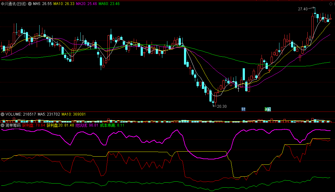
Task: Open the 财 financial event marker
Action: pyautogui.click(x=243, y=109)
